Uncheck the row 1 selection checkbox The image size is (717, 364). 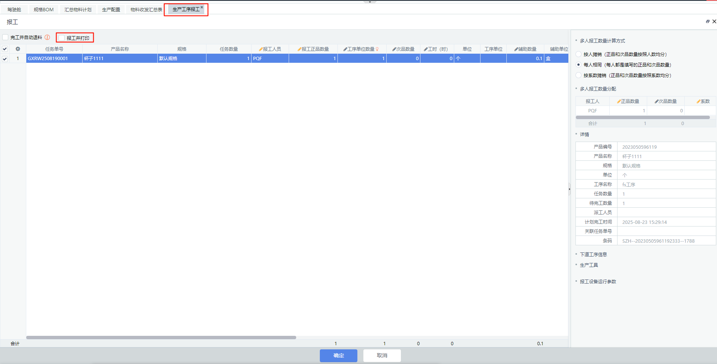(x=5, y=59)
